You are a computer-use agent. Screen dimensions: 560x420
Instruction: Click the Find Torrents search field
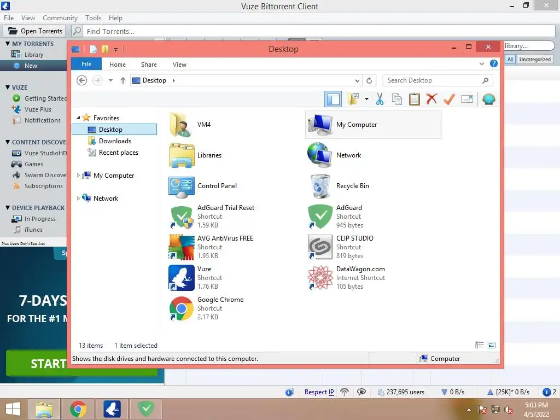319,31
